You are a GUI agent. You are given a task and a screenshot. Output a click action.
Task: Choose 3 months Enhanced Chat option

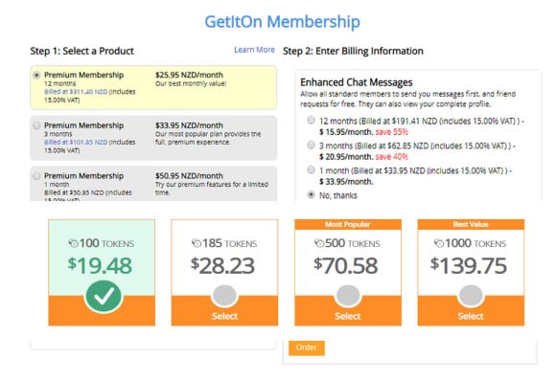tap(311, 146)
